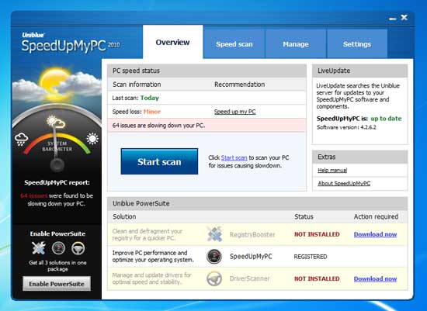Screen dimensions: 427x311
Task: Click the REGISTERED status for SpeedUpMyPC
Action: 311,257
